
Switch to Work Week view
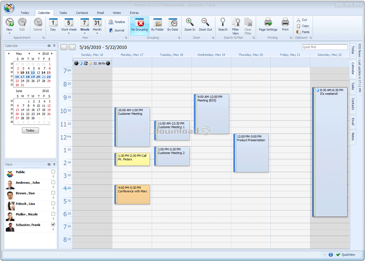[69, 24]
